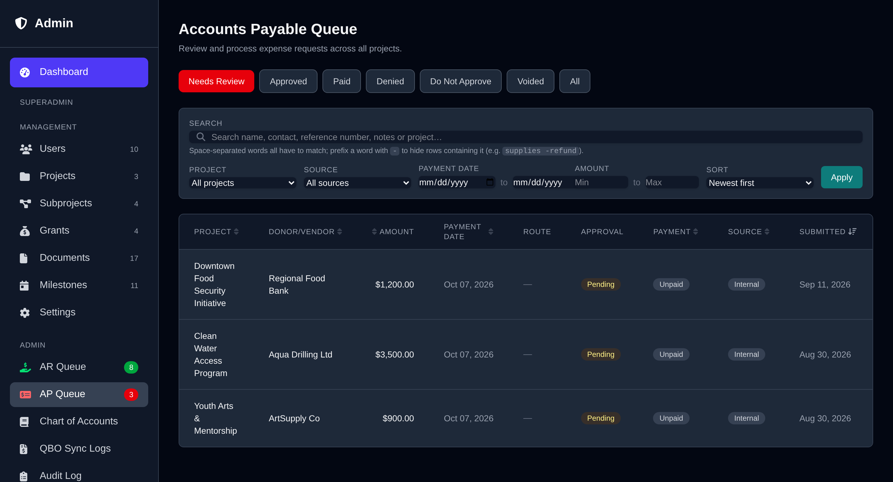Screen dimensions: 893x482
Task: Focus the search text field
Action: (526, 137)
